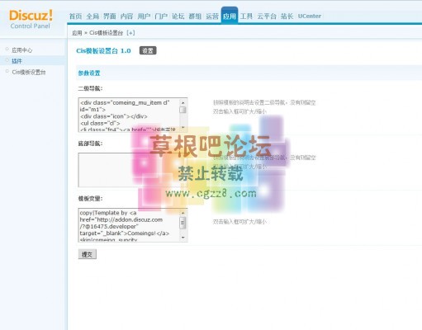Viewport: 422px width, 330px height.
Task: Click the 模板变量 textarea scrollbar thumb
Action: [x=183, y=223]
